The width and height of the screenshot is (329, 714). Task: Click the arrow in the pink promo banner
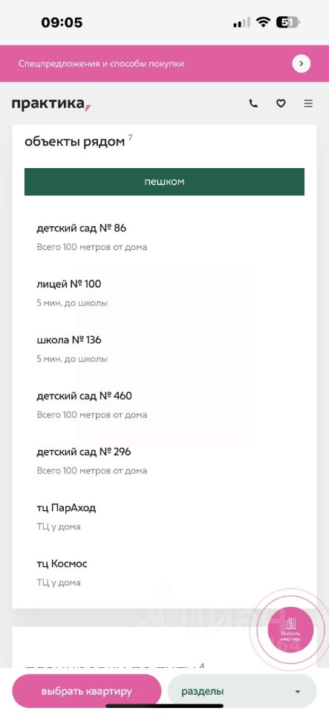click(x=302, y=64)
